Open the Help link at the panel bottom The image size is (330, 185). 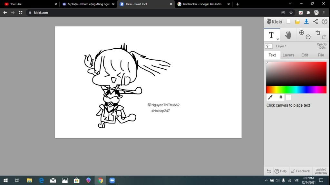pyautogui.click(x=281, y=171)
